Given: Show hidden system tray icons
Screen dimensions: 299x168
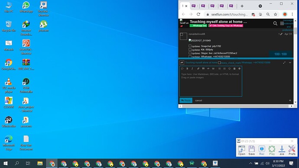Looking at the screenshot, I should pos(250,163).
